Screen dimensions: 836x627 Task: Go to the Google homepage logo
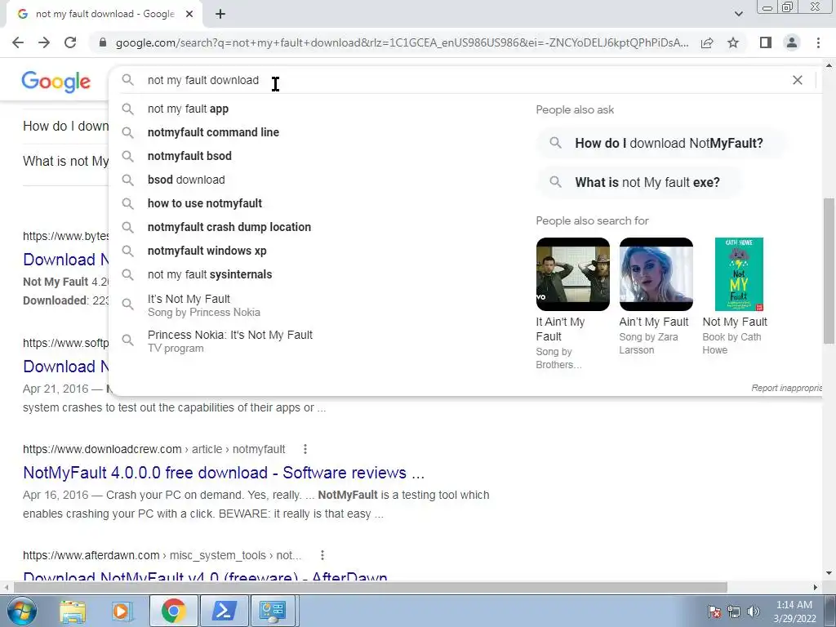pos(56,82)
